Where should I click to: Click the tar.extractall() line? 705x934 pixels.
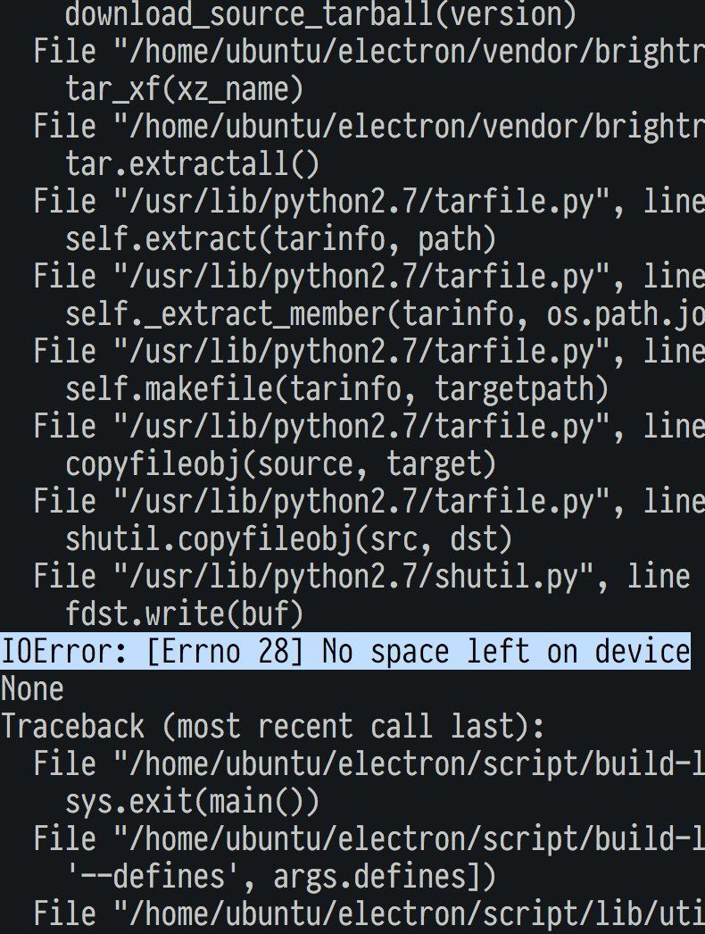point(192,164)
